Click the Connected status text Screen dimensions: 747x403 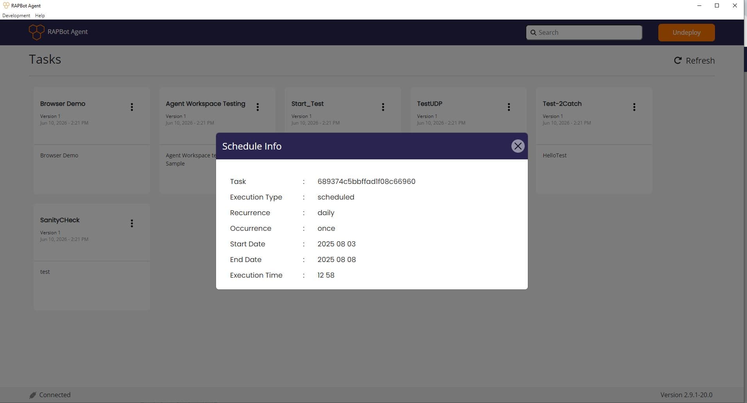point(55,395)
